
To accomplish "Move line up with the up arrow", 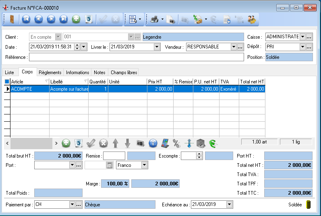I will (116, 143).
